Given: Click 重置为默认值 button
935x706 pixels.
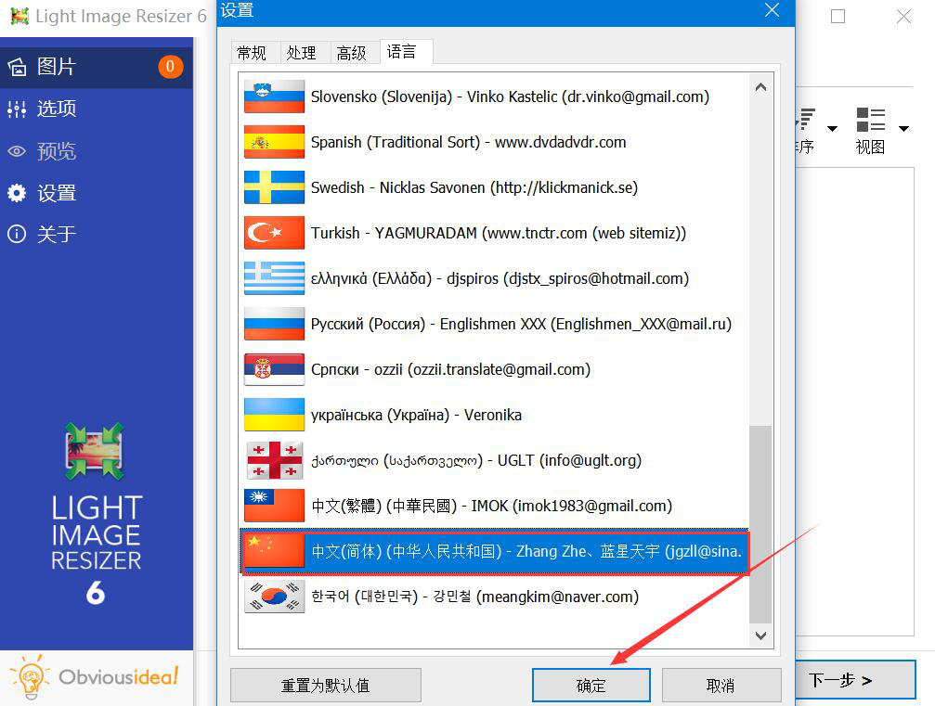Looking at the screenshot, I should click(326, 686).
